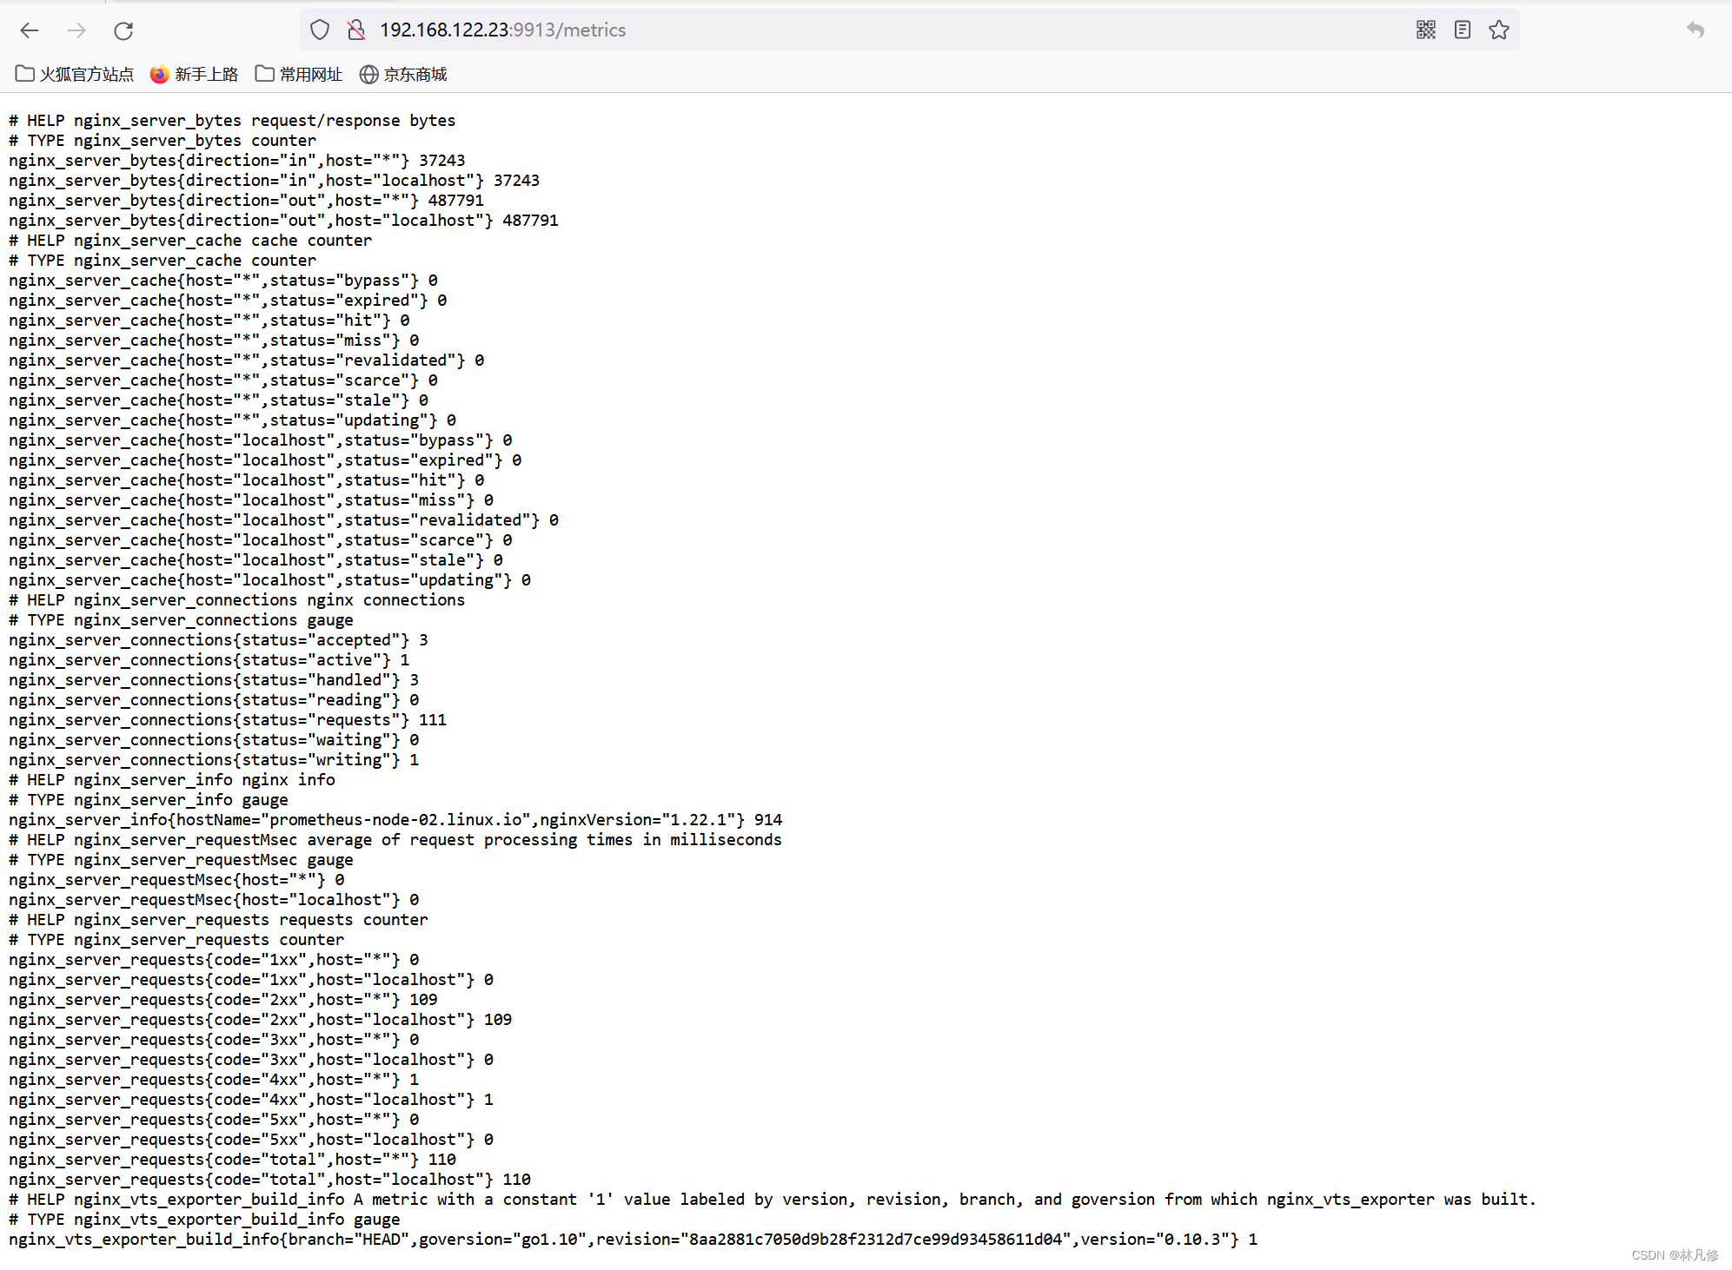Click '# HELP nginx_server_info nginx info' line
This screenshot has height=1270, width=1732.
tap(171, 780)
